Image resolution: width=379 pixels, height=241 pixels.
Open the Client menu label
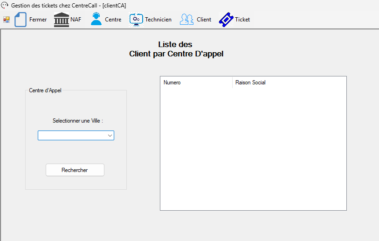point(204,20)
